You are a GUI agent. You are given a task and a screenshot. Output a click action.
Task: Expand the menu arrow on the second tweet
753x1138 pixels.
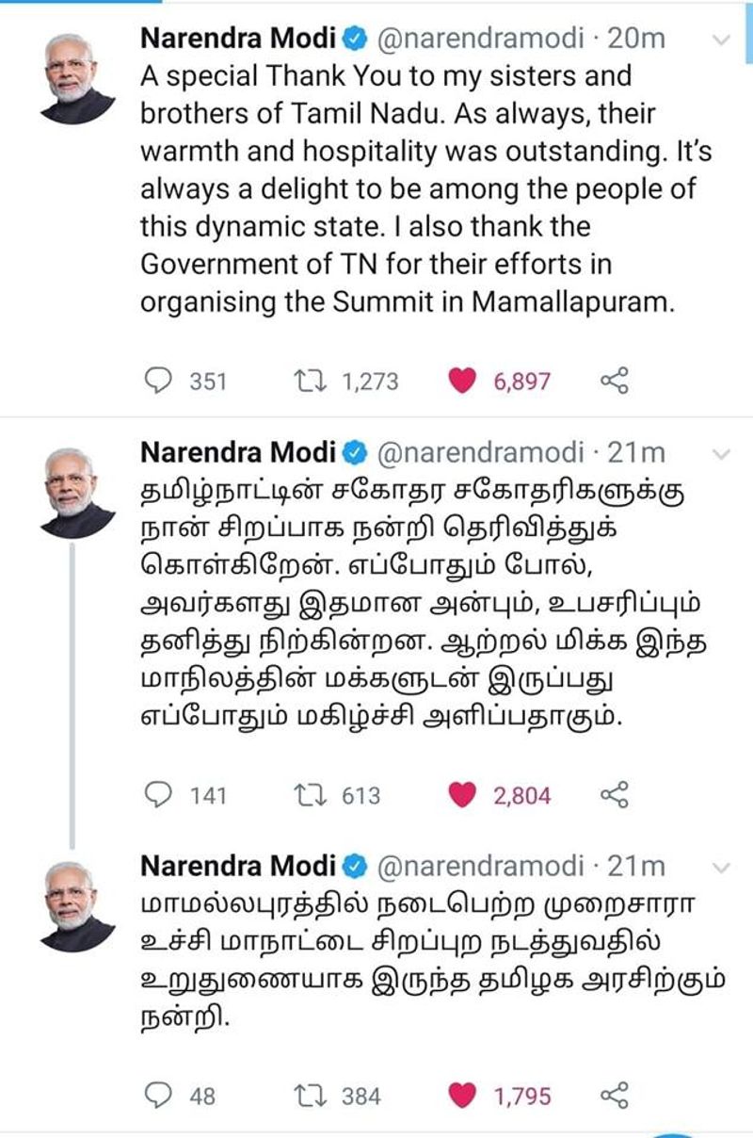coord(720,454)
